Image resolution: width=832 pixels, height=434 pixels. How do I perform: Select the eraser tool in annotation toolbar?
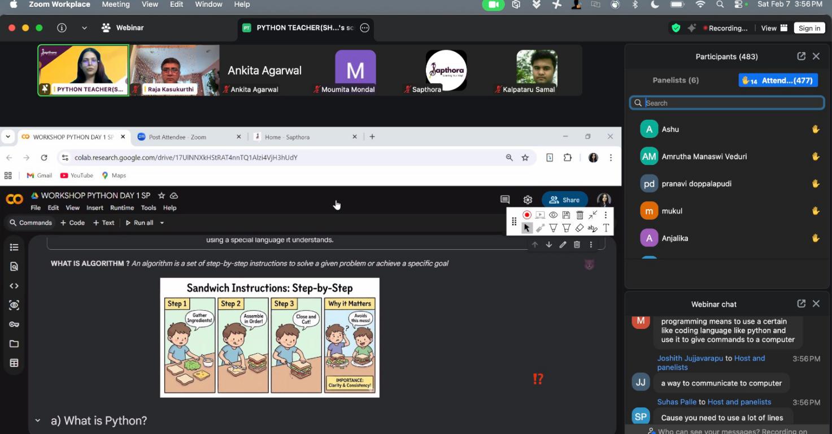coord(580,228)
